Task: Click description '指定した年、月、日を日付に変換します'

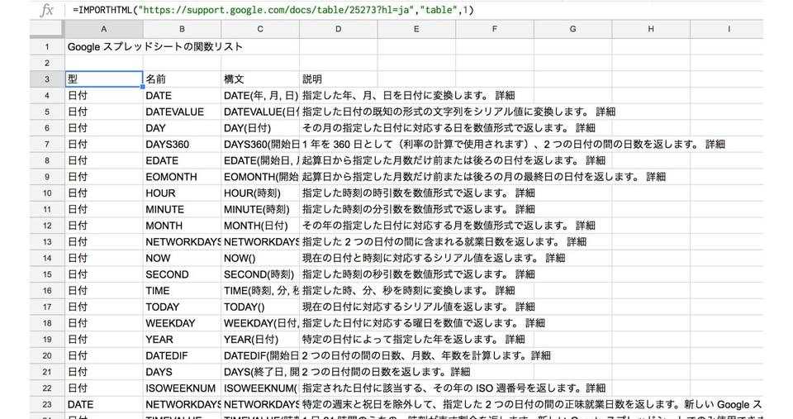Action: click(x=395, y=95)
